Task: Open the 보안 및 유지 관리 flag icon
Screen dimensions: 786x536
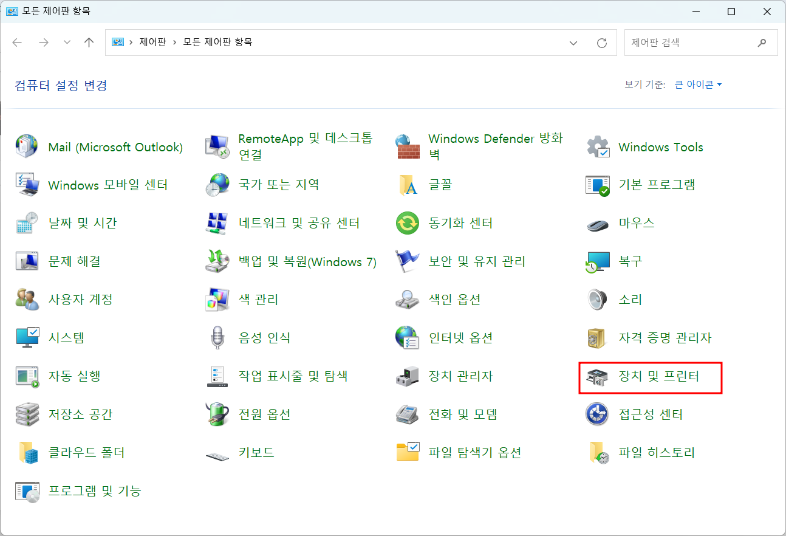Action: pyautogui.click(x=408, y=261)
